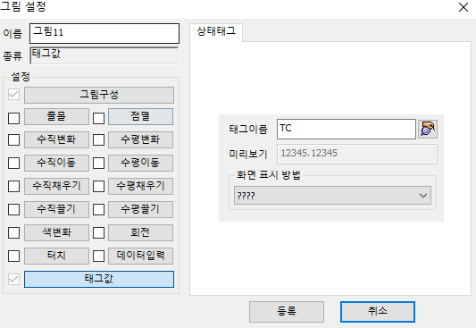Check the 색변화 checkbox
476x328 pixels.
(13, 232)
